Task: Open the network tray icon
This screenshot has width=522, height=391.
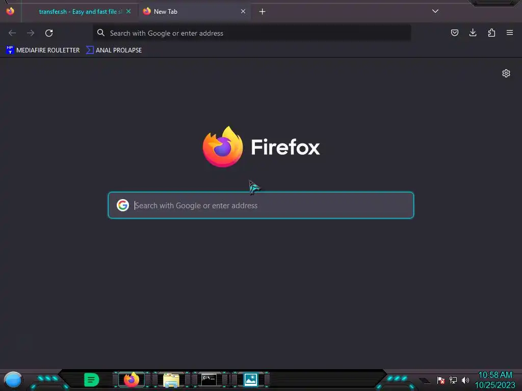Action: click(453, 380)
